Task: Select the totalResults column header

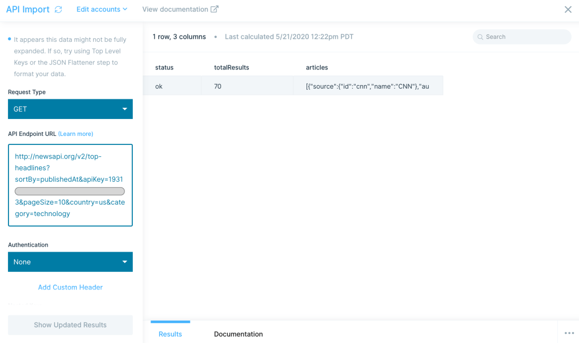Action: pyautogui.click(x=231, y=67)
